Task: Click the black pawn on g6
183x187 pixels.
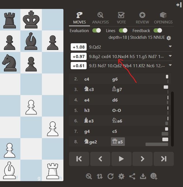Action: pos(31,64)
